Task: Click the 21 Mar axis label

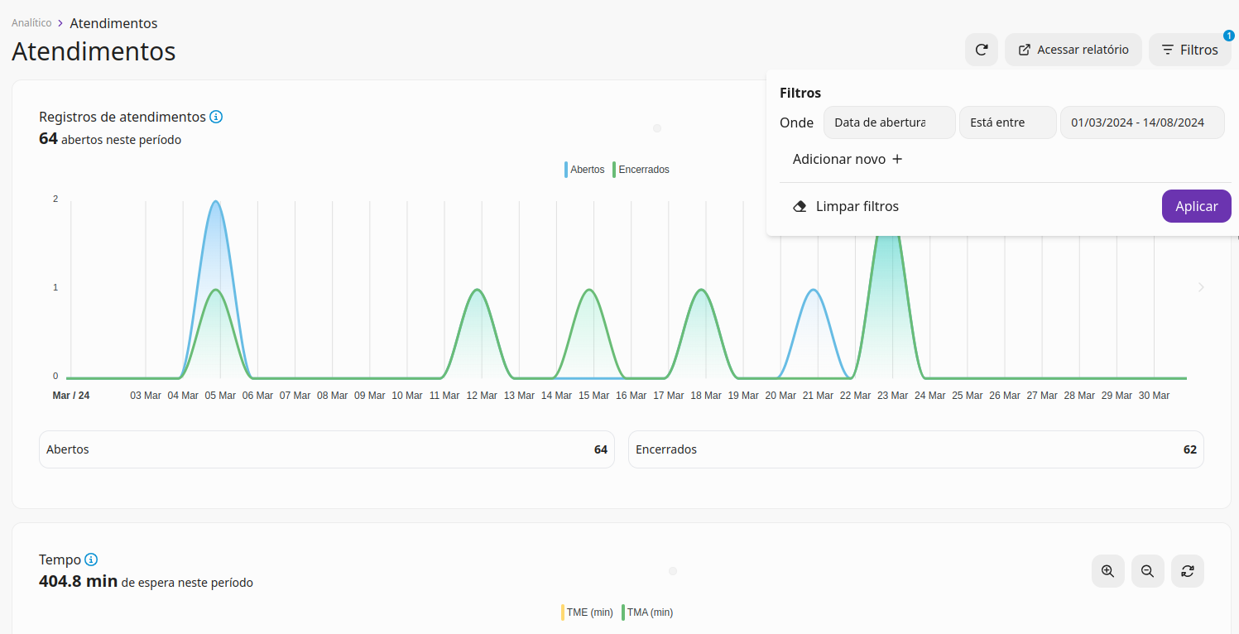Action: (818, 396)
